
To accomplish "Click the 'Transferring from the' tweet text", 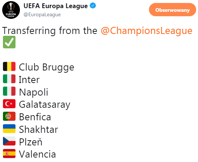I will point(50,31).
